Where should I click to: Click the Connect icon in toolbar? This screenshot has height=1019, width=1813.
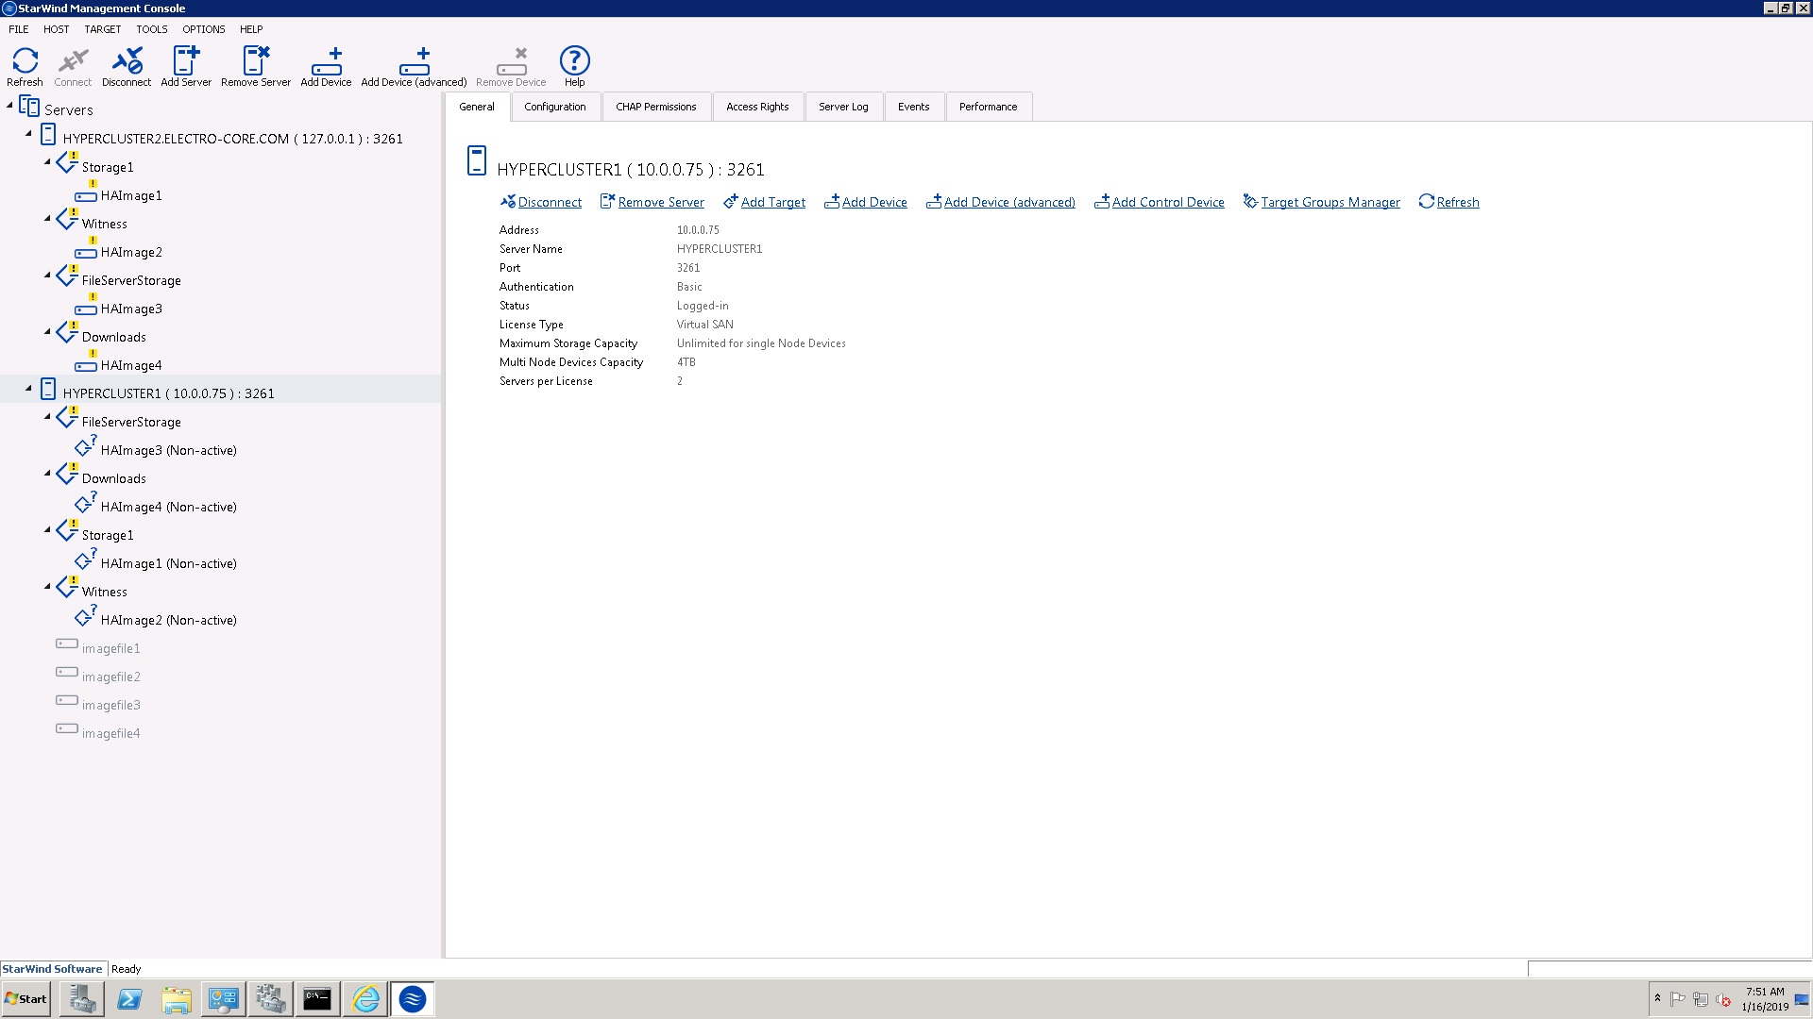[x=72, y=65]
